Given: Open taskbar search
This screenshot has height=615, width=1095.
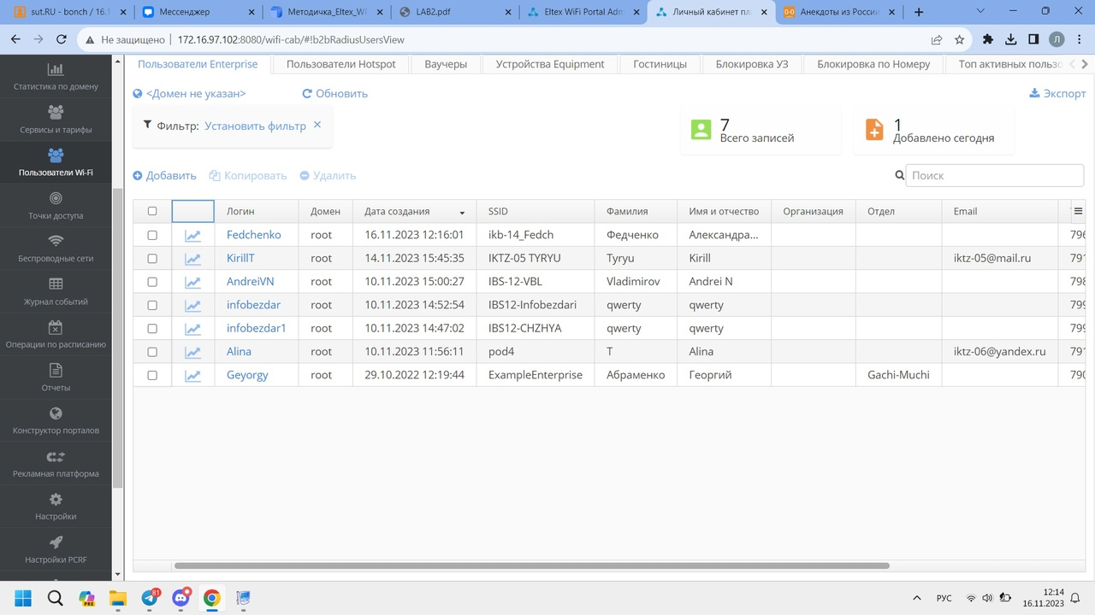Looking at the screenshot, I should pyautogui.click(x=55, y=598).
